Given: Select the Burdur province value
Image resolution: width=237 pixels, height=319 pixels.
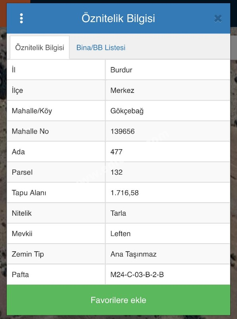Looking at the screenshot, I should pyautogui.click(x=121, y=70).
